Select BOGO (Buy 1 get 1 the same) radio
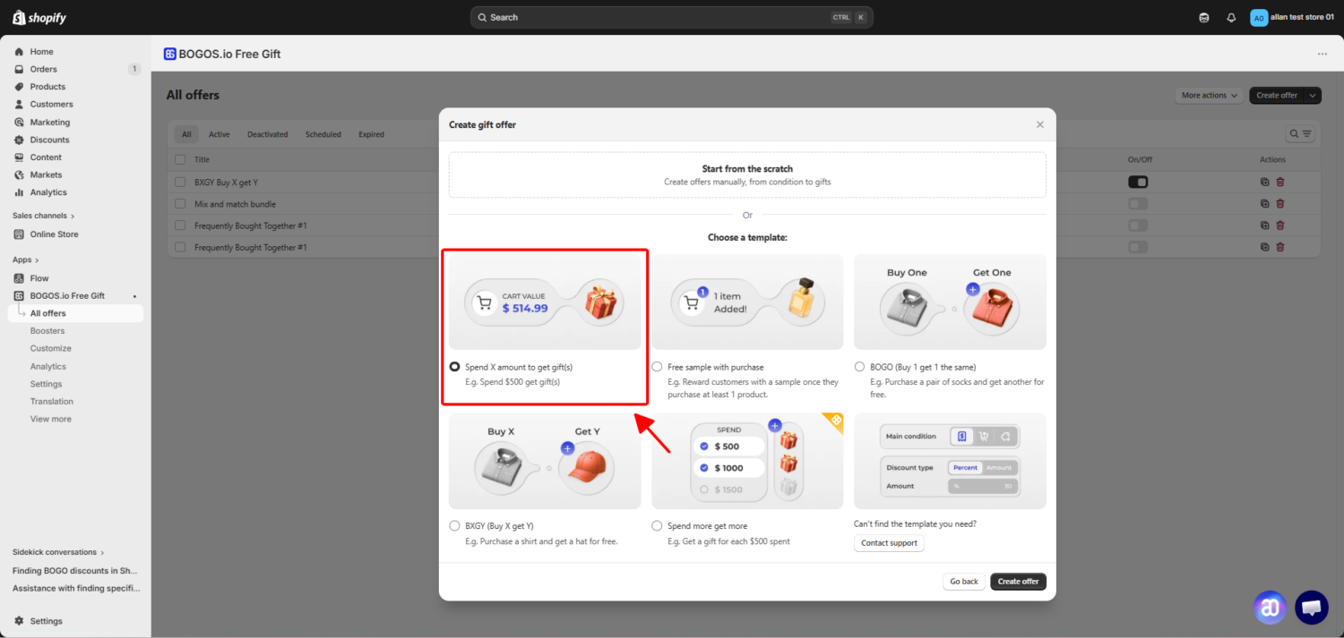1344x638 pixels. click(860, 367)
